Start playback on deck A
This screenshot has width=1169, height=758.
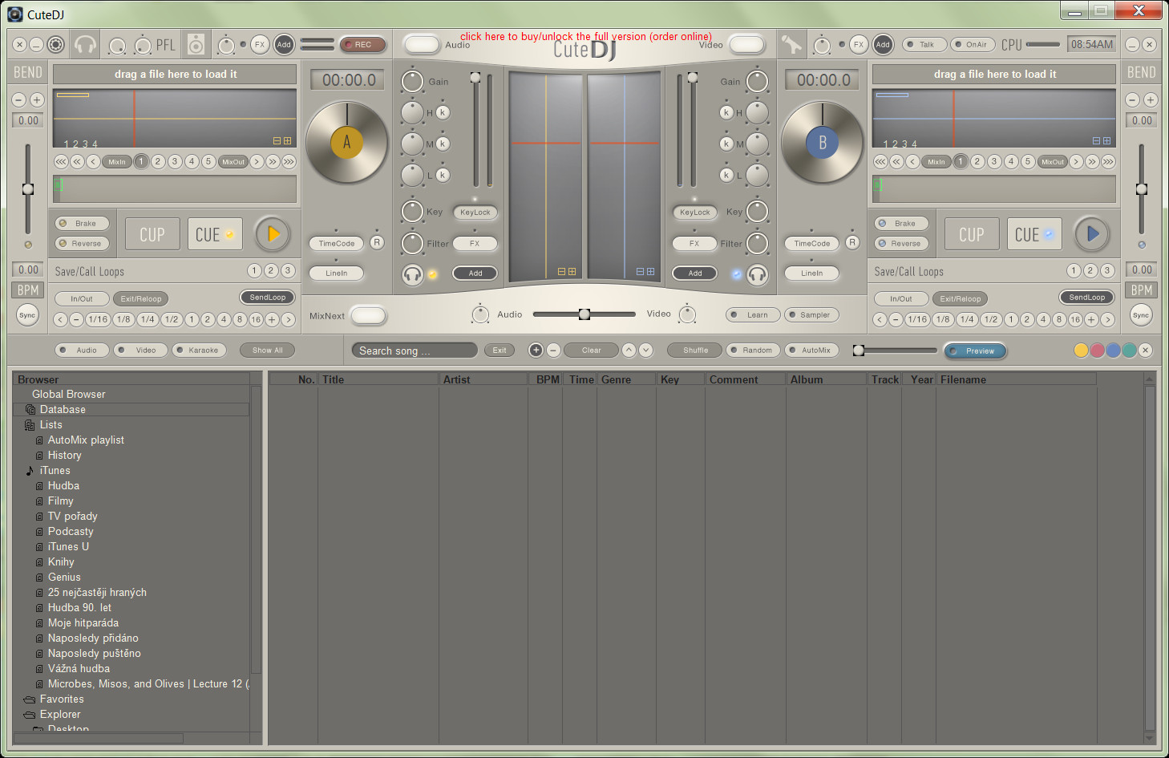273,234
